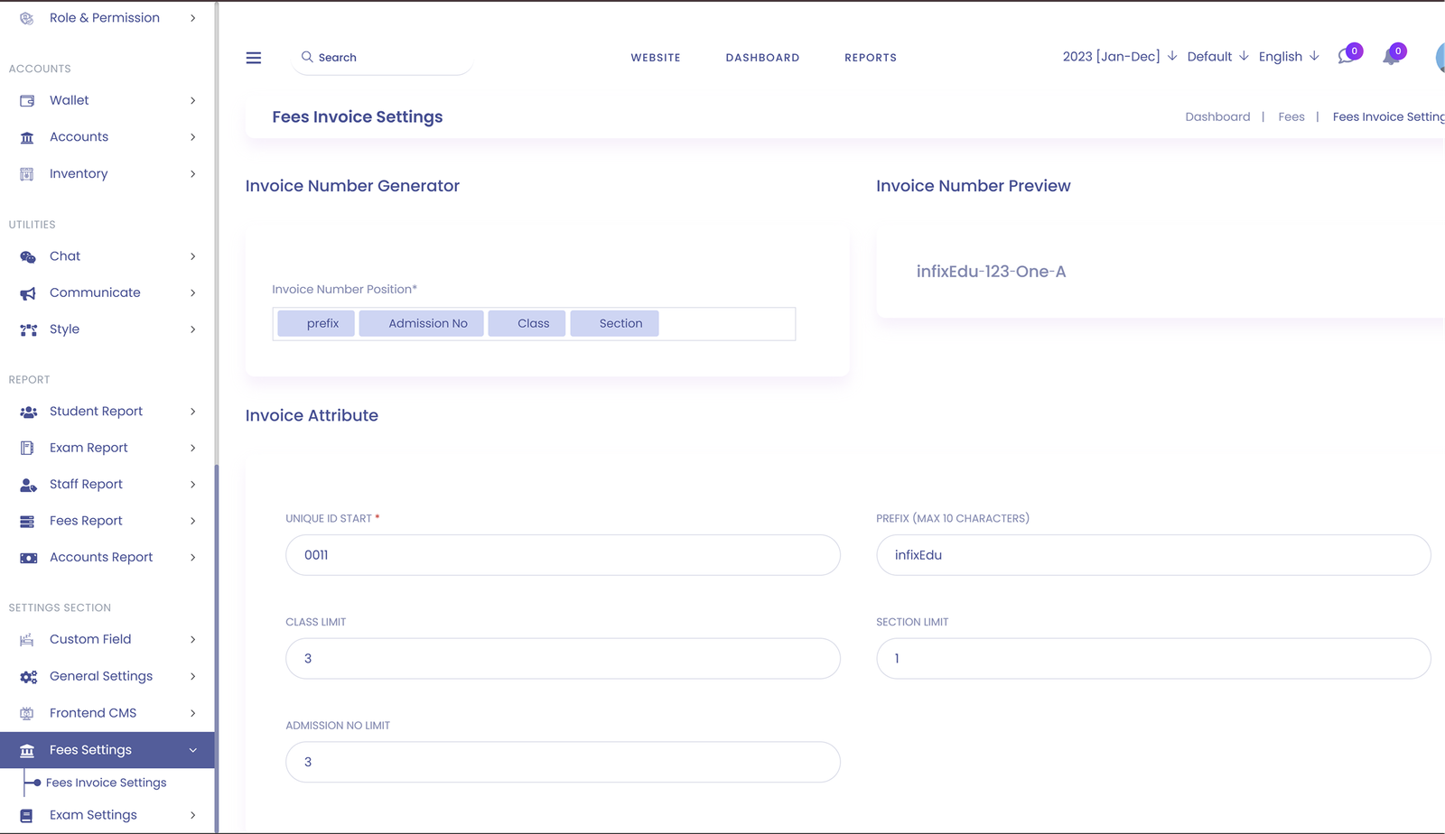The height and width of the screenshot is (834, 1445).
Task: Expand the Exam Settings section
Action: click(93, 814)
